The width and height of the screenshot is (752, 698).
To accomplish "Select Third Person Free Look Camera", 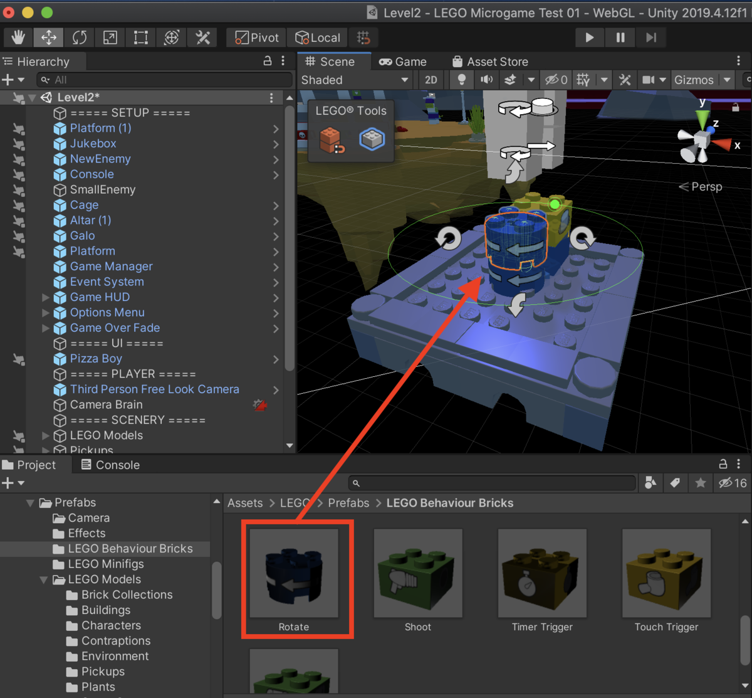I will coord(155,389).
